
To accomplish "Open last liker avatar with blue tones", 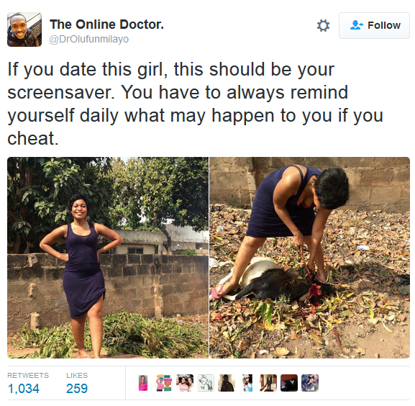I will click(x=310, y=383).
